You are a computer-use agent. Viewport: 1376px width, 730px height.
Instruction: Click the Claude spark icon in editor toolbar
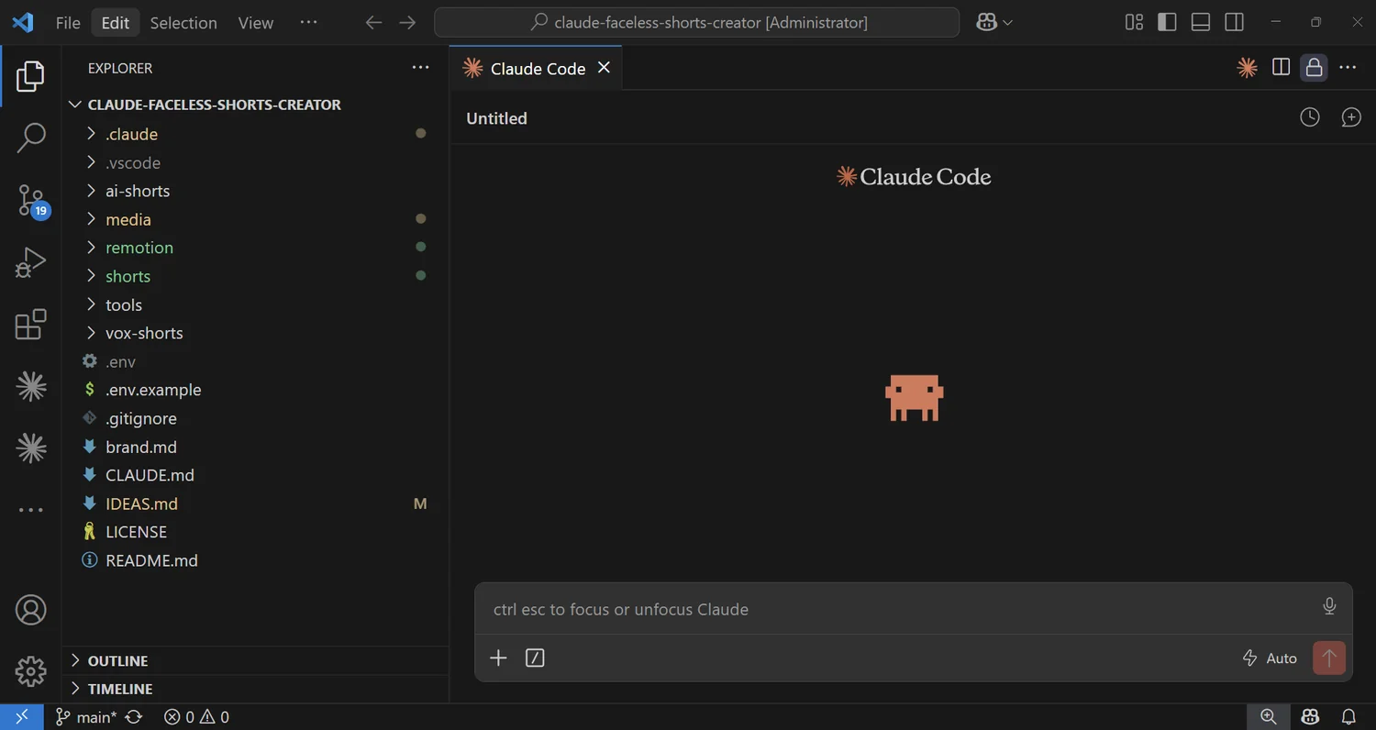1247,67
